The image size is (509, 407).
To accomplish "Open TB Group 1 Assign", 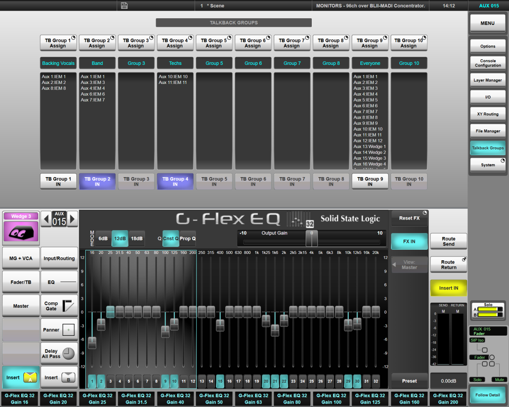I will [x=58, y=43].
